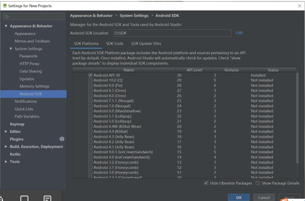
Task: Click in the settings search field
Action: (34, 16)
